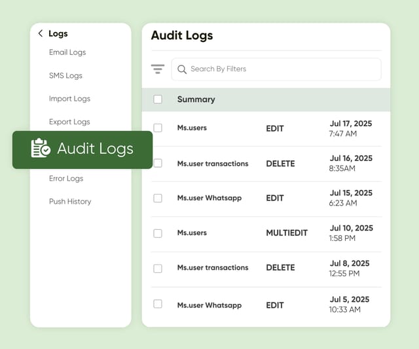Open Error Logs in the sidebar
419x349 pixels.
point(66,178)
